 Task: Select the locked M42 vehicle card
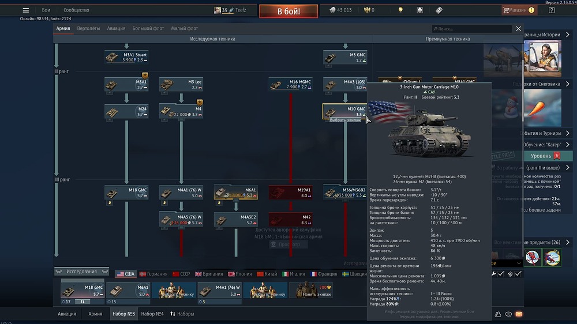290,220
